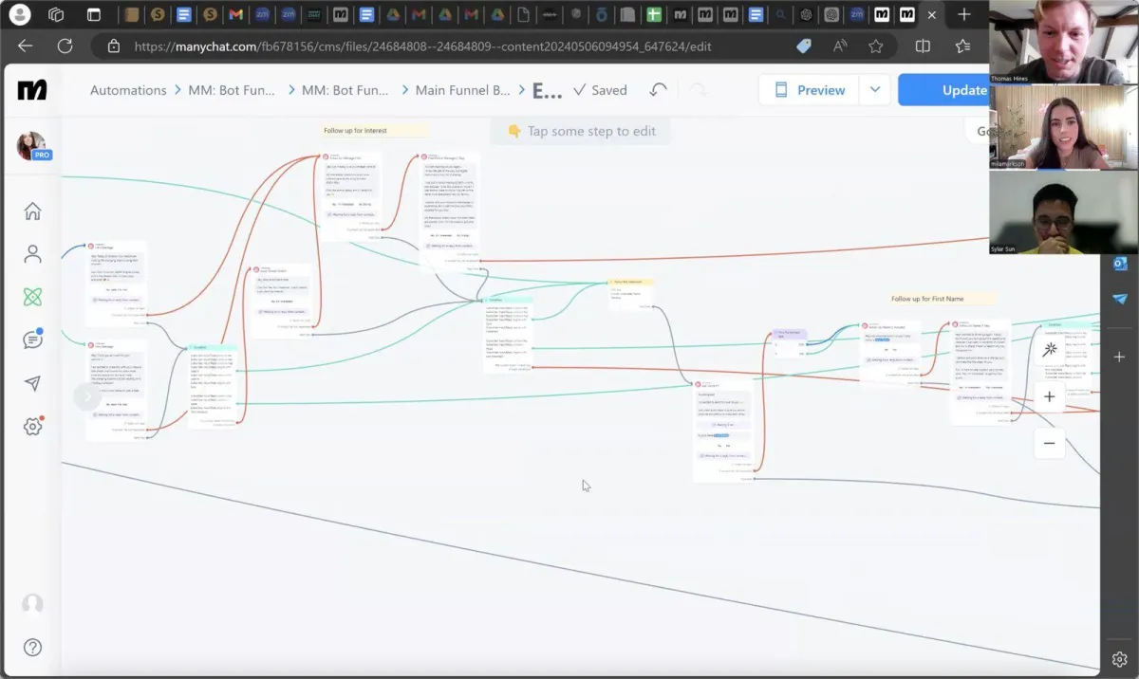The height and width of the screenshot is (679, 1139).
Task: Open ManyChat Settings gear in sidebar
Action: click(x=32, y=426)
